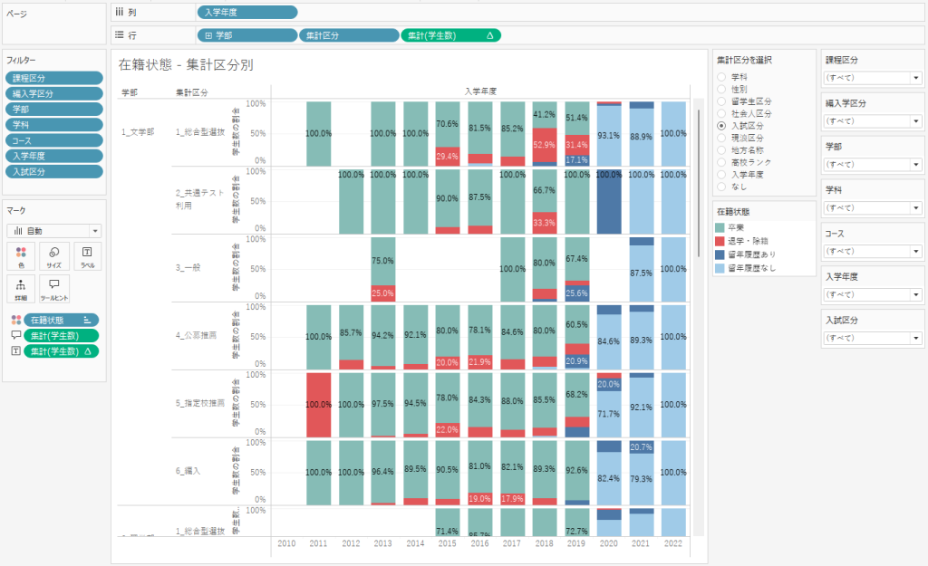
Task: Select the 性別 radio option
Action: tap(721, 90)
